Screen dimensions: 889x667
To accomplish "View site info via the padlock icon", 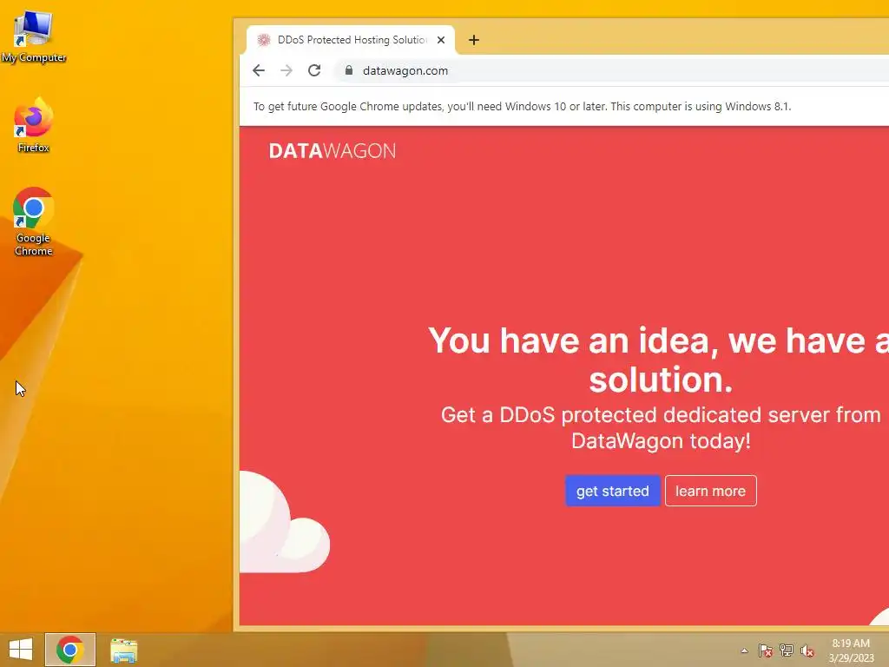I will pyautogui.click(x=349, y=70).
